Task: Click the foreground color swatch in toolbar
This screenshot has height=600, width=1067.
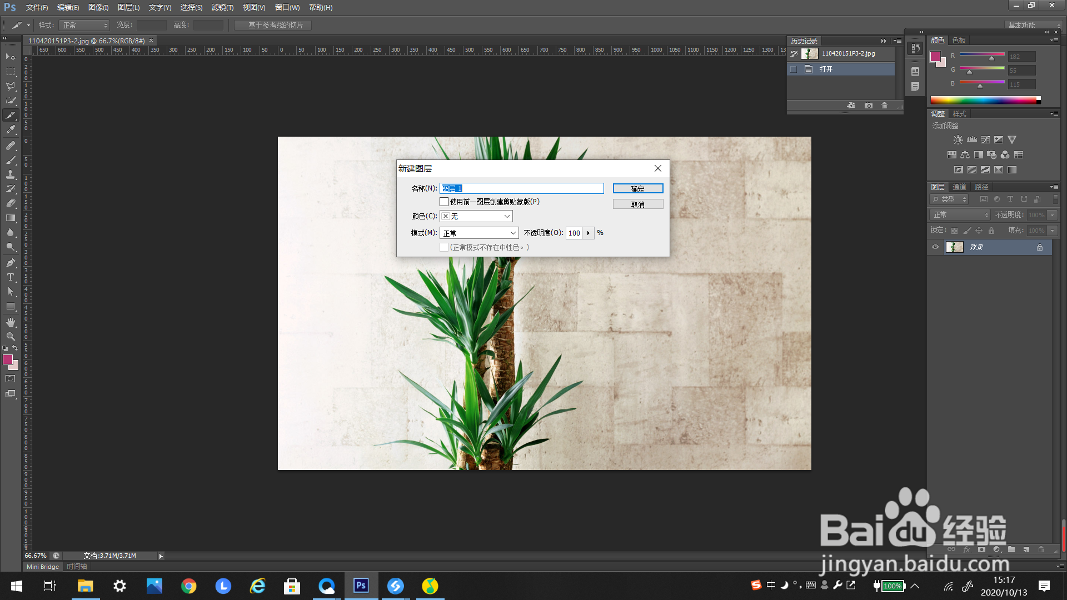Action: 8,360
